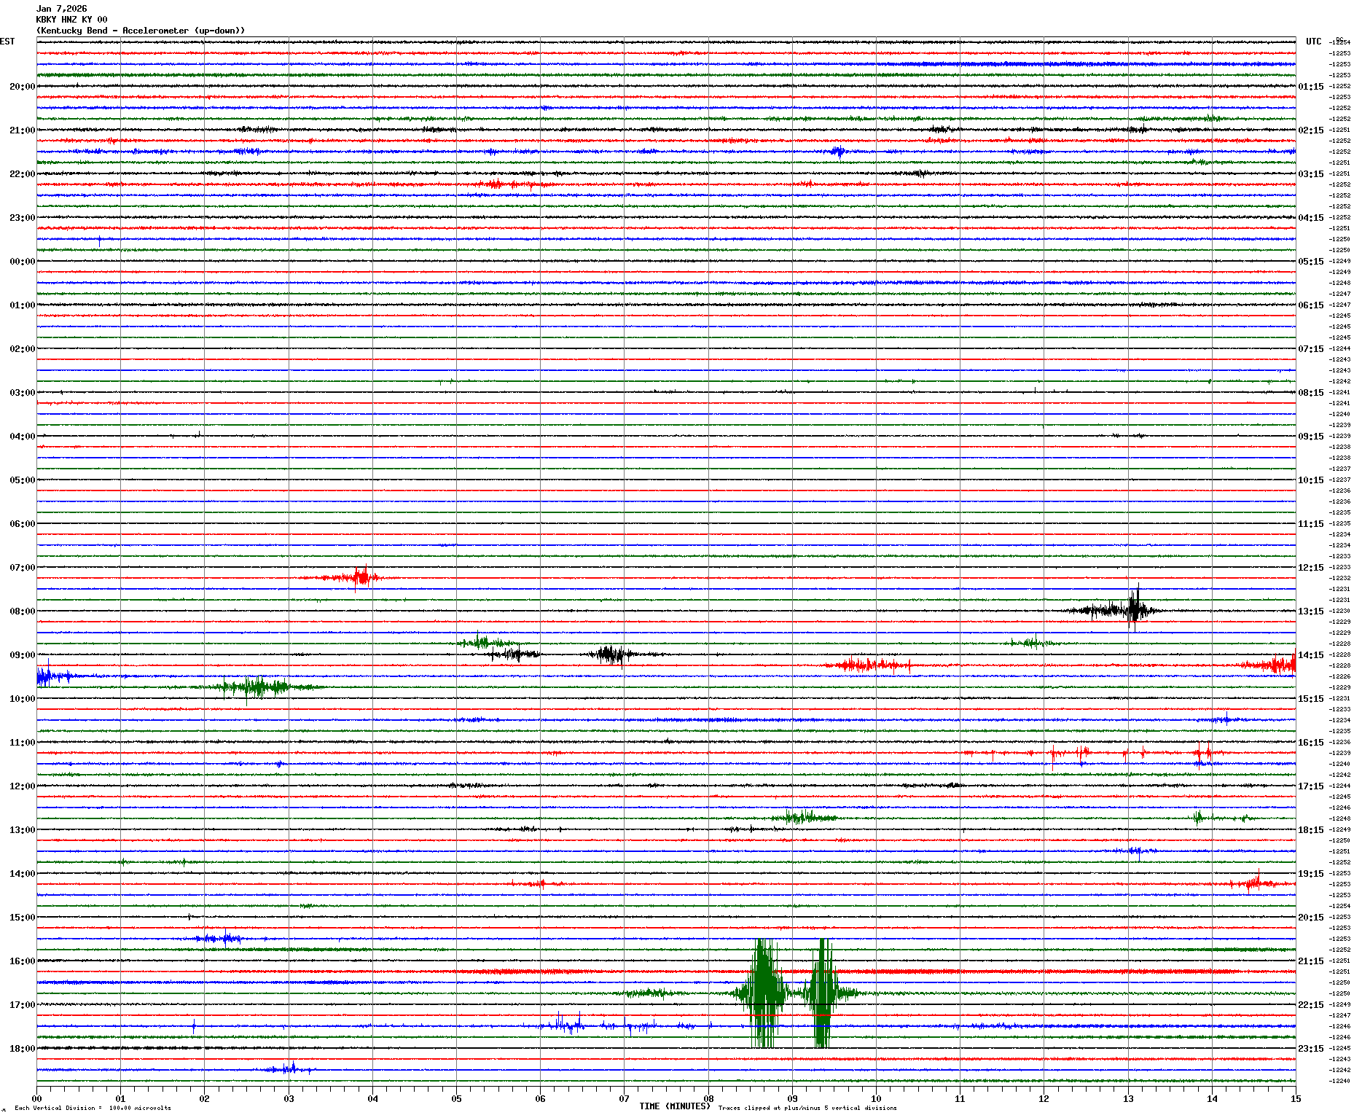Click the second green clipped burst near minute 9.4
The width and height of the screenshot is (1354, 1118).
823,993
